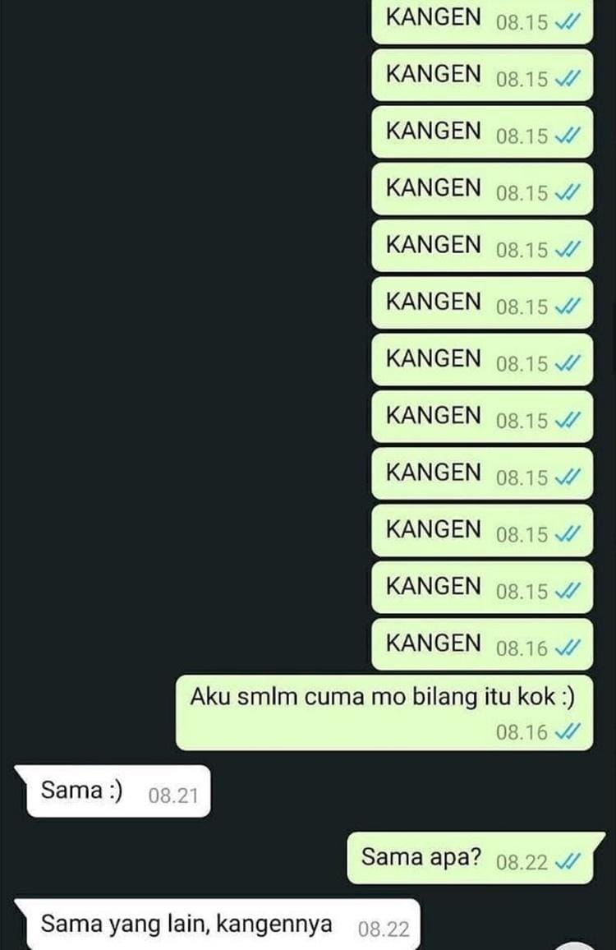Select the KANGEN message sent at 08.16
Screen dimensions: 616x950
click(482, 644)
